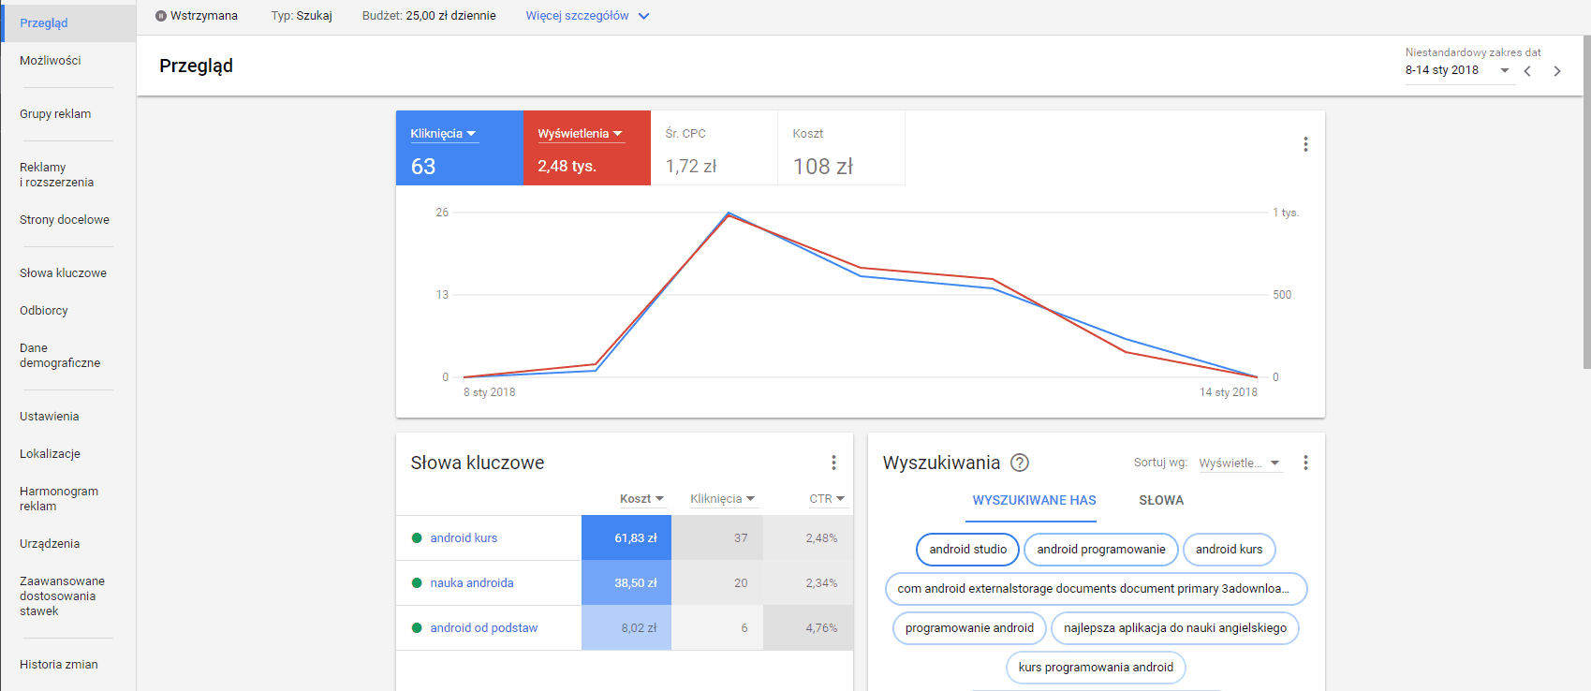Open Zaawansowane dostosowania stawek in sidebar

(62, 595)
